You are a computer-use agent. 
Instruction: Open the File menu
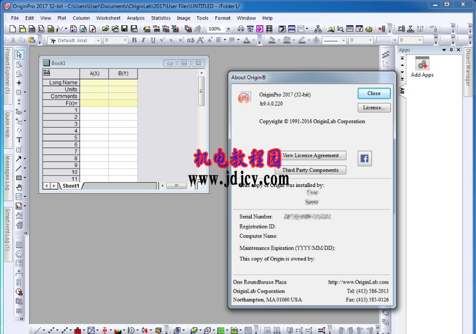click(x=15, y=18)
